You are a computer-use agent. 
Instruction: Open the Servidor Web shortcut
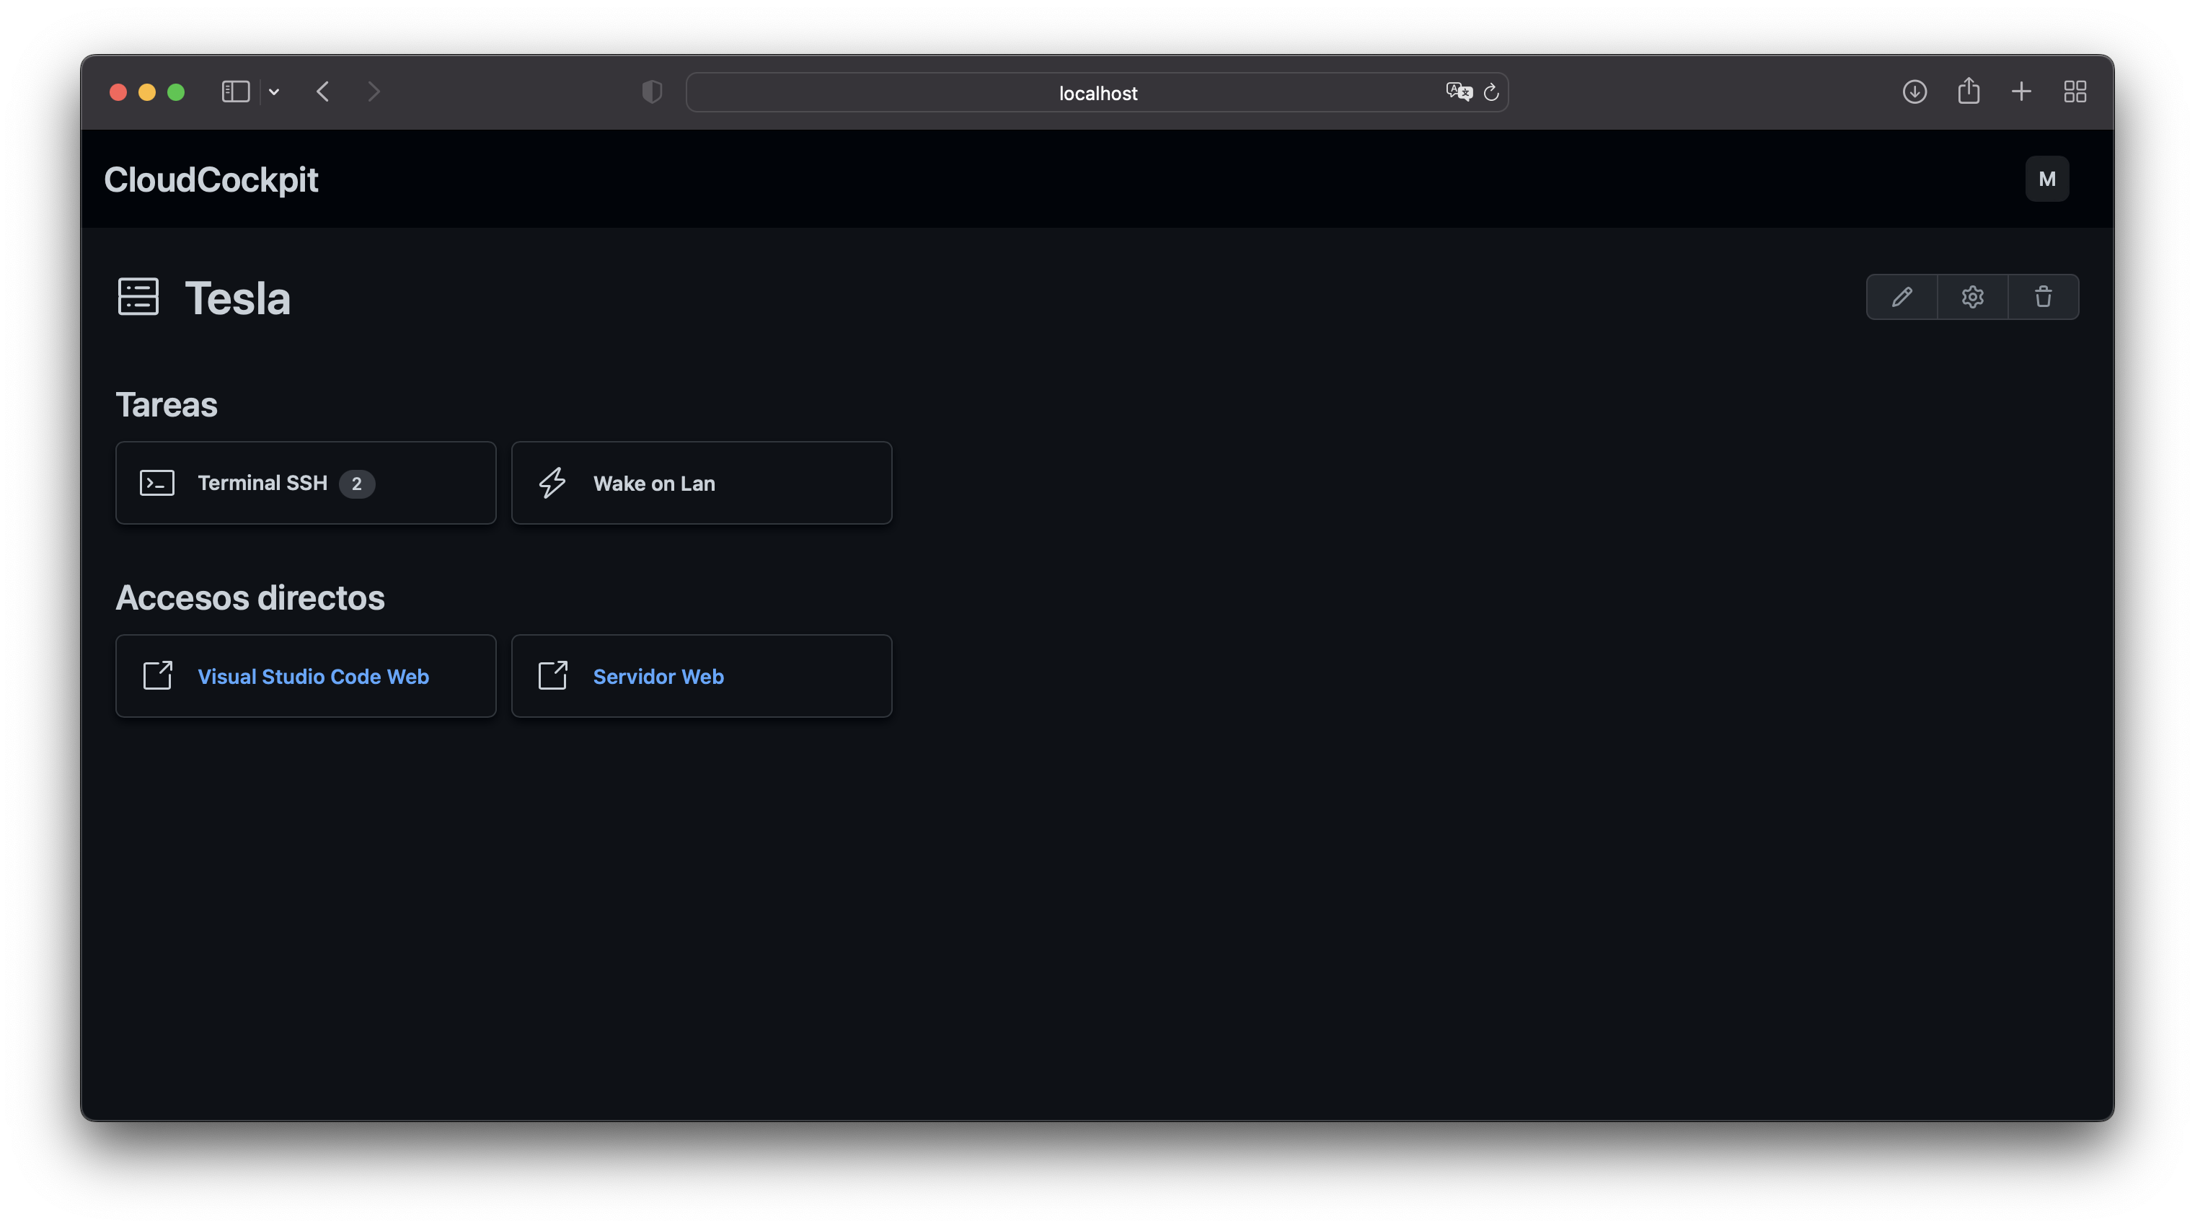[x=658, y=676]
